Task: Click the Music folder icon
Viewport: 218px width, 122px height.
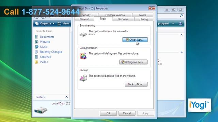Action: point(36,47)
